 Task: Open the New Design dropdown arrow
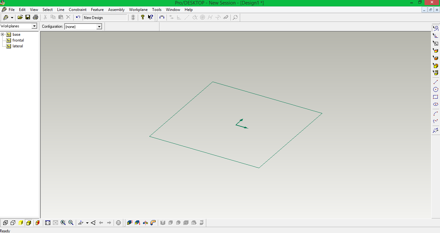coord(12,17)
